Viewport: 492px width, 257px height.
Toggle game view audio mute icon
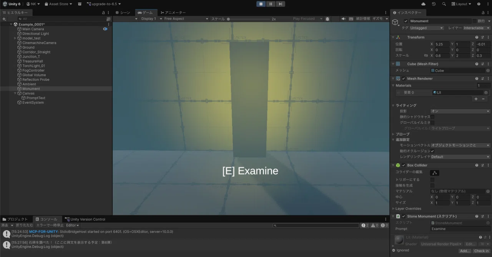coord(344,19)
